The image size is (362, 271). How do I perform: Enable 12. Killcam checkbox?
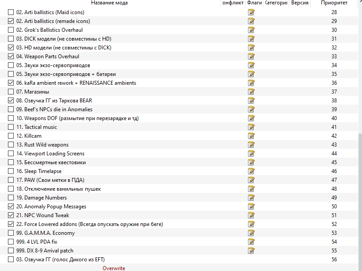[11, 136]
